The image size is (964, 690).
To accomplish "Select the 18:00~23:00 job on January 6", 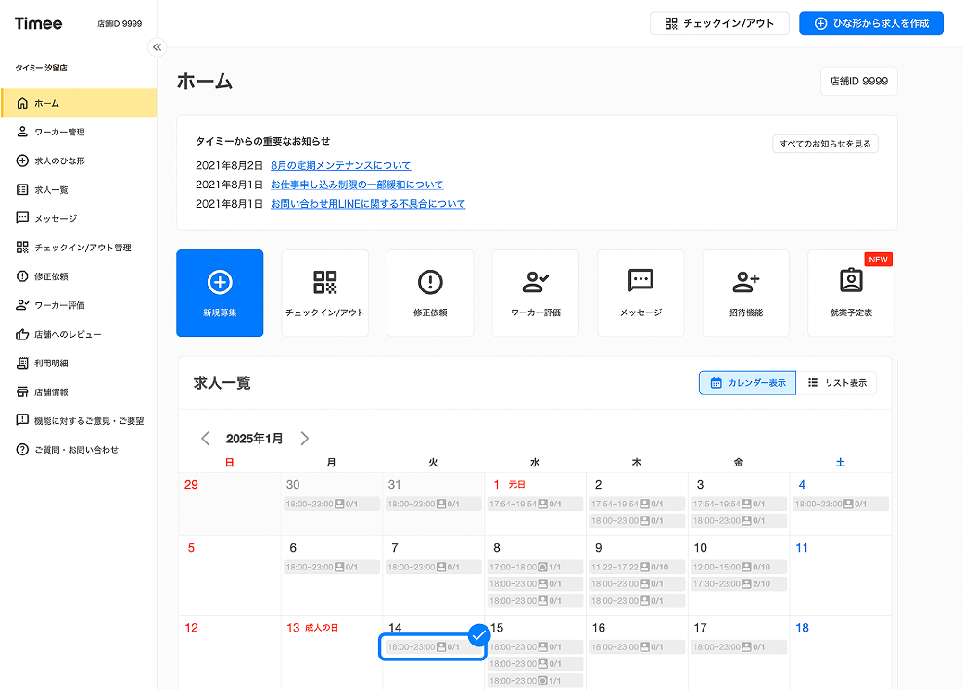I will point(332,567).
